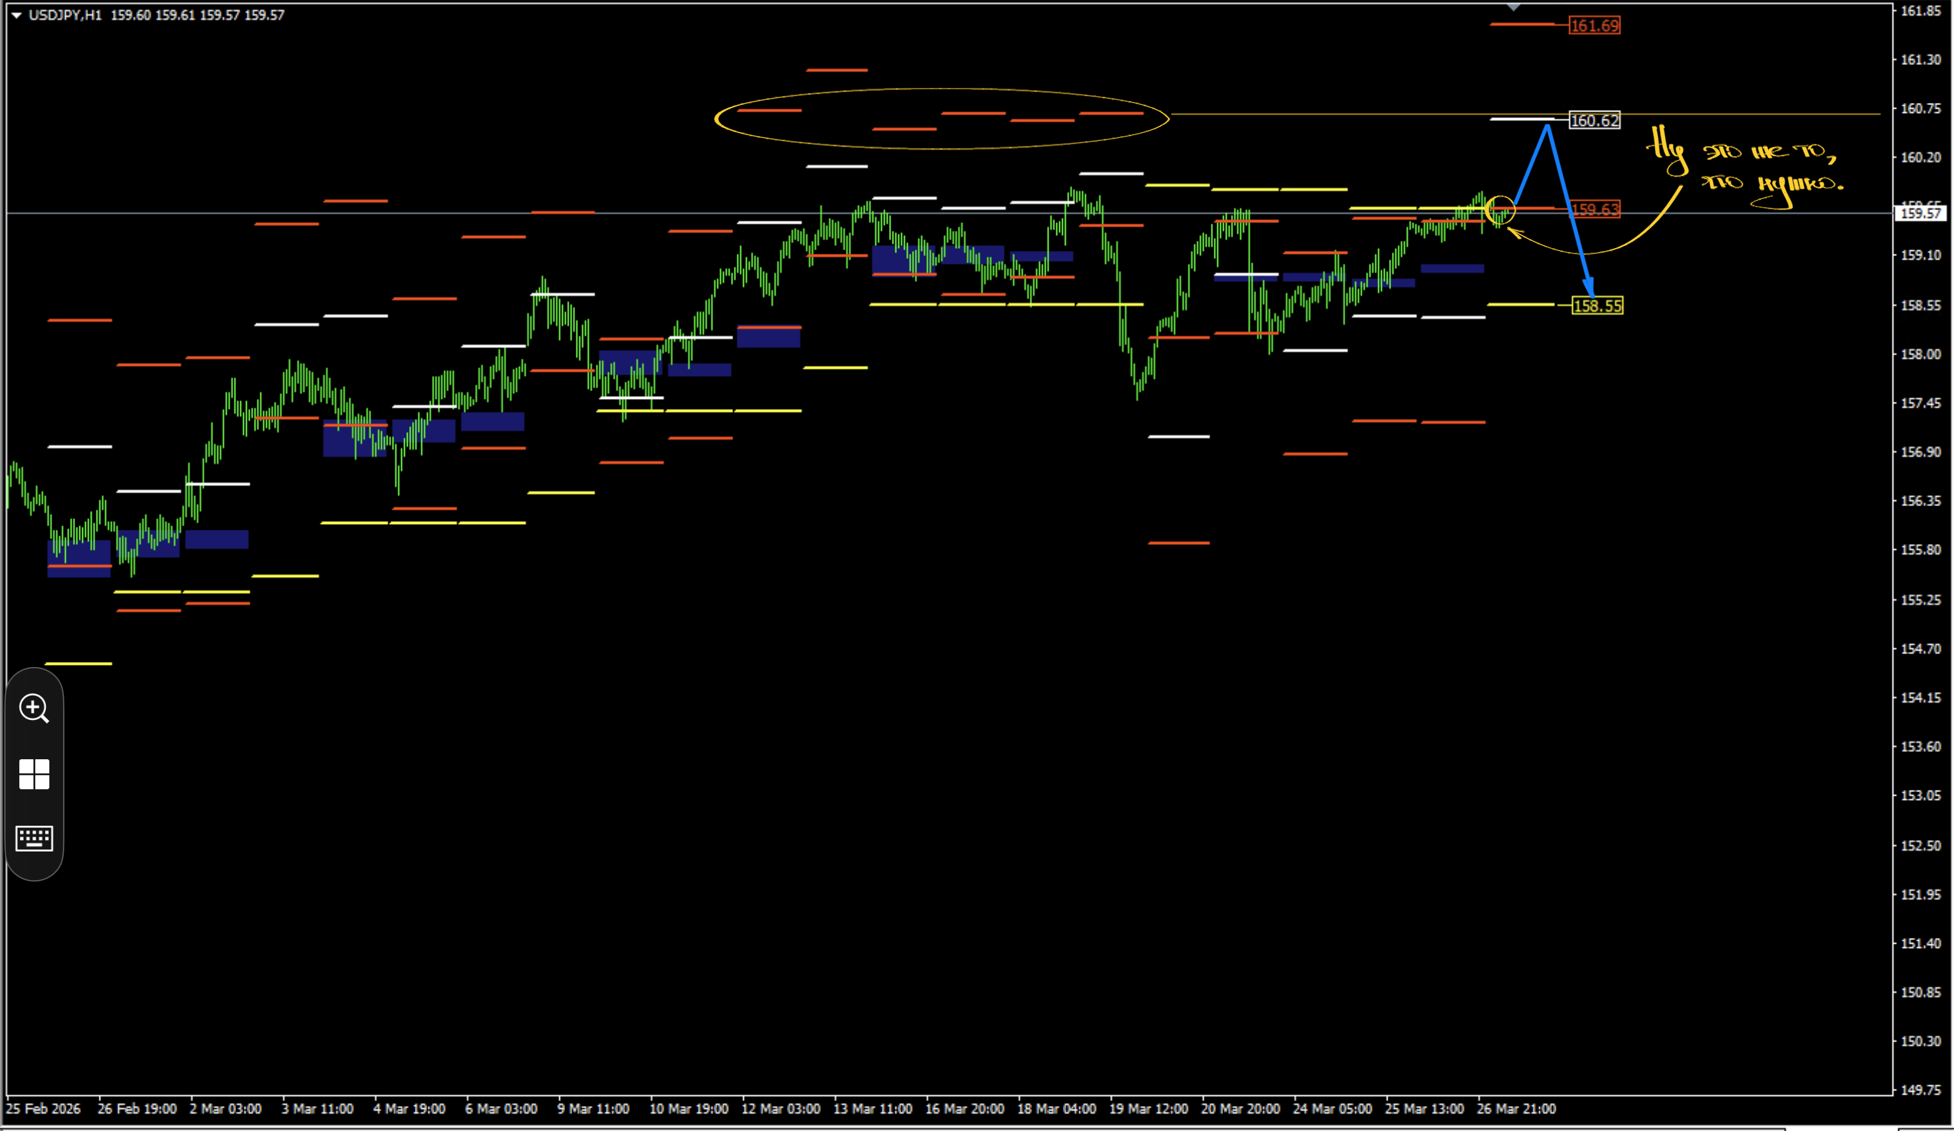Image resolution: width=1954 pixels, height=1131 pixels.
Task: Click 155.80 on the price axis
Action: (x=1920, y=550)
